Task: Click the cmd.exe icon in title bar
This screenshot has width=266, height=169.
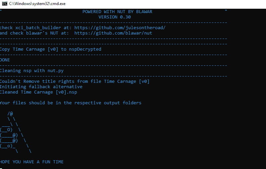Action: point(5,4)
